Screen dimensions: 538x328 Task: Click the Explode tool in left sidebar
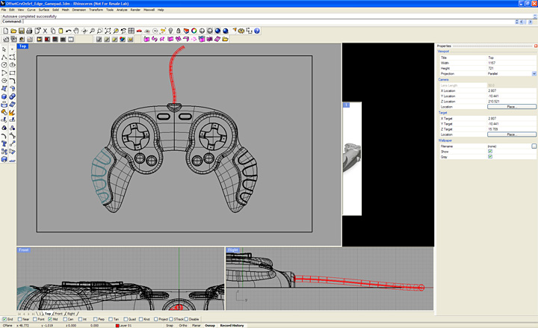tap(13, 112)
